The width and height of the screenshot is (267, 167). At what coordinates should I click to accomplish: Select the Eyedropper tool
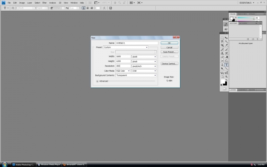pyautogui.click(x=227, y=45)
